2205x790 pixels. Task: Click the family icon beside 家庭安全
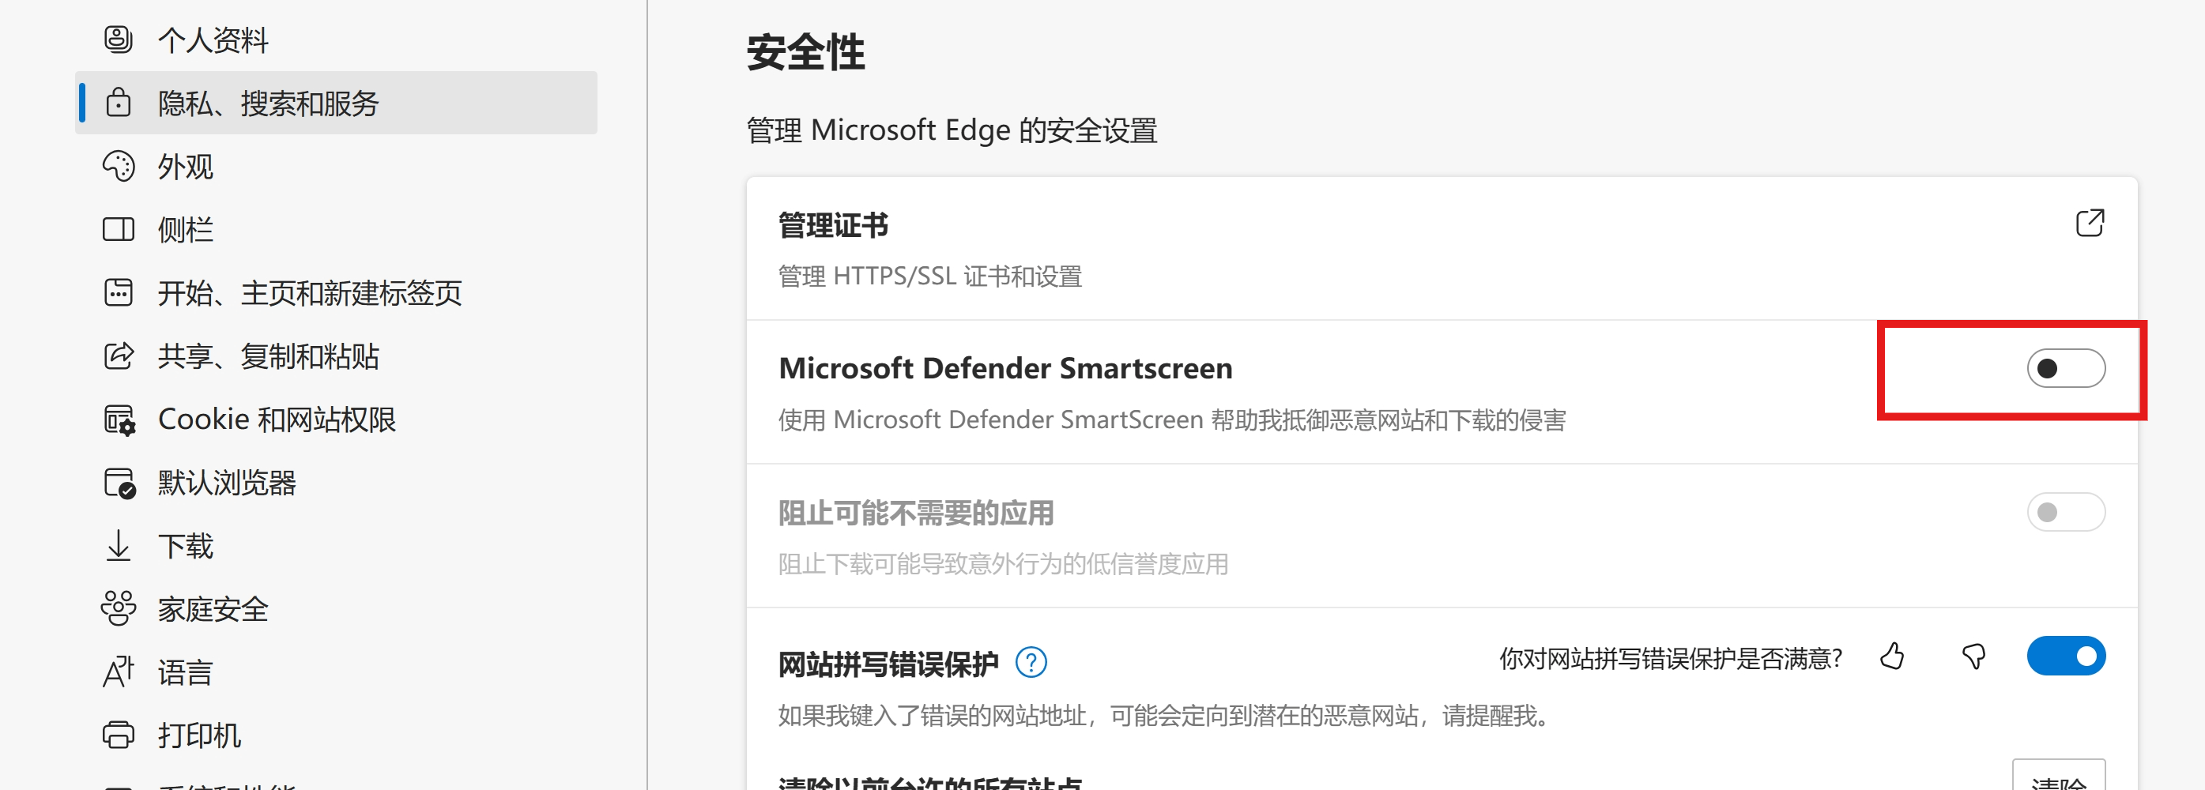click(x=118, y=608)
